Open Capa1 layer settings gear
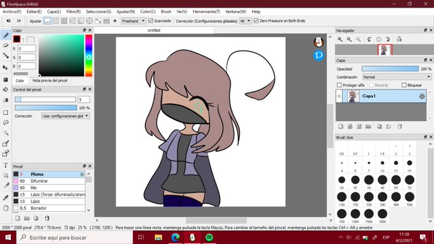This screenshot has width=434, height=244. point(422,96)
